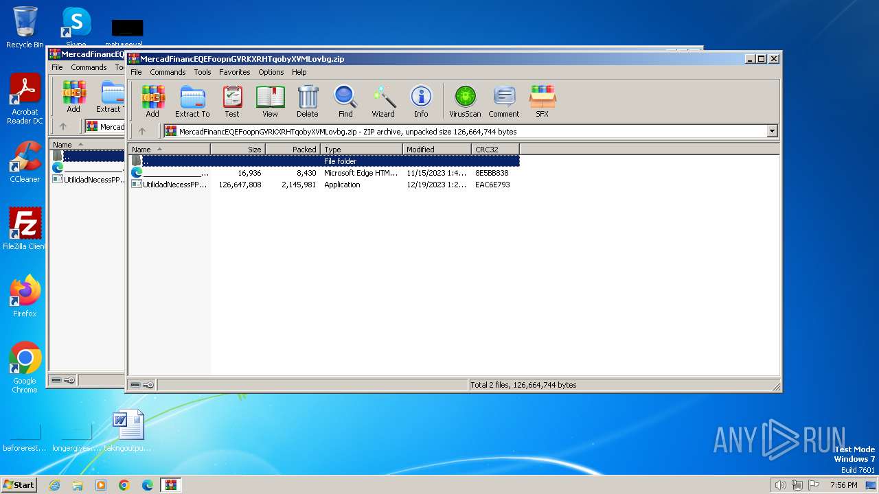Click the Delete trash can icon

(308, 102)
